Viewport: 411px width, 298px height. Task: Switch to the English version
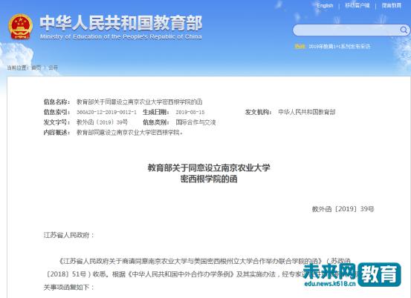[x=325, y=5]
